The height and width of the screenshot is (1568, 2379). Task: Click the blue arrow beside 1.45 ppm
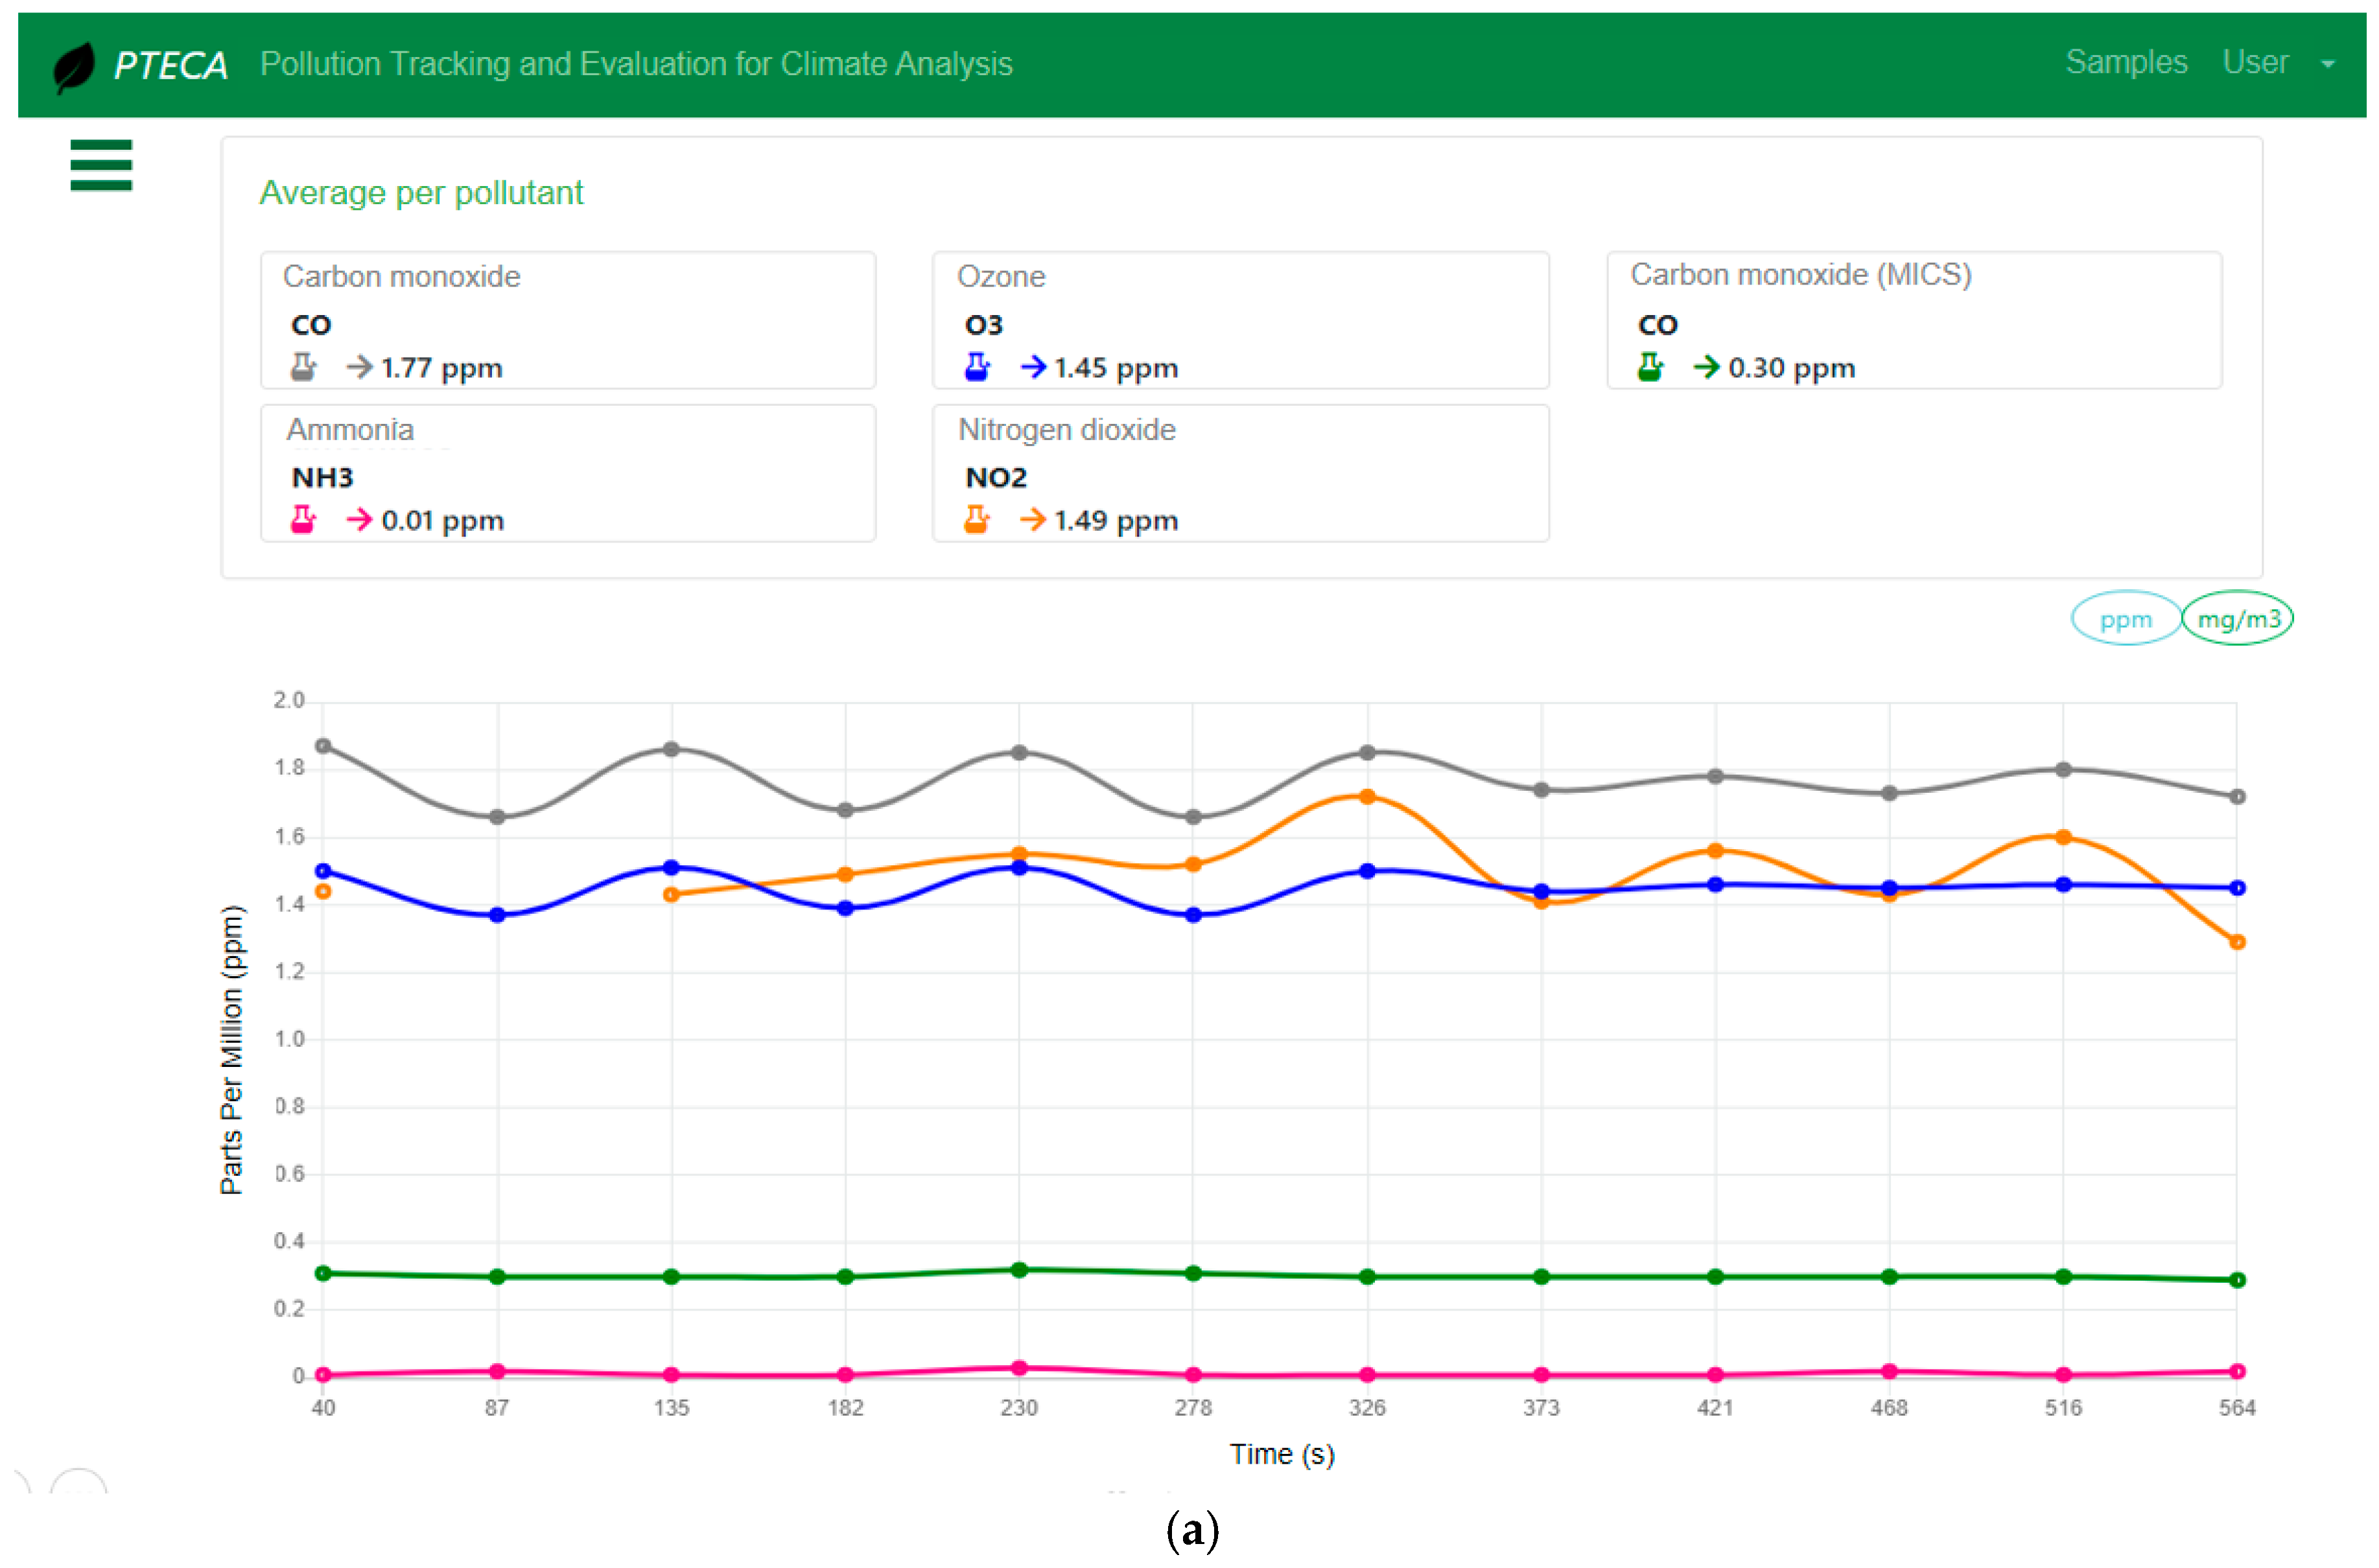pos(1033,367)
